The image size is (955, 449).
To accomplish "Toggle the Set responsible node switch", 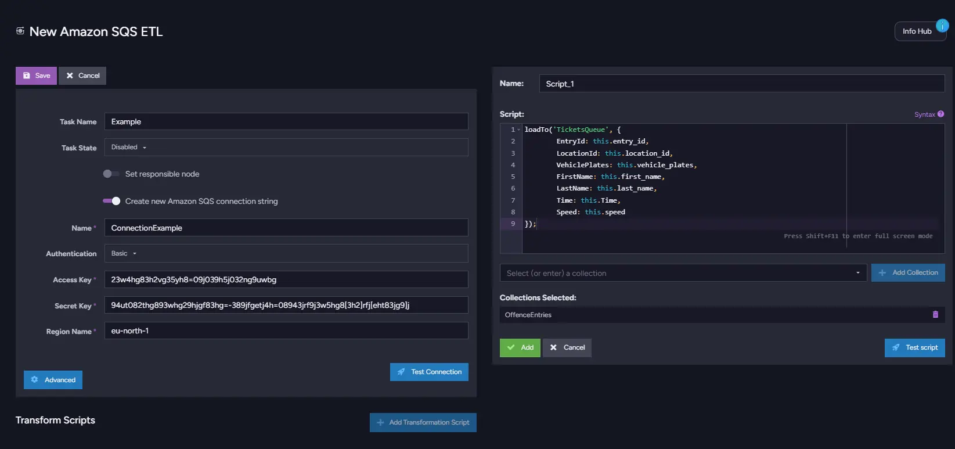I will 111,174.
